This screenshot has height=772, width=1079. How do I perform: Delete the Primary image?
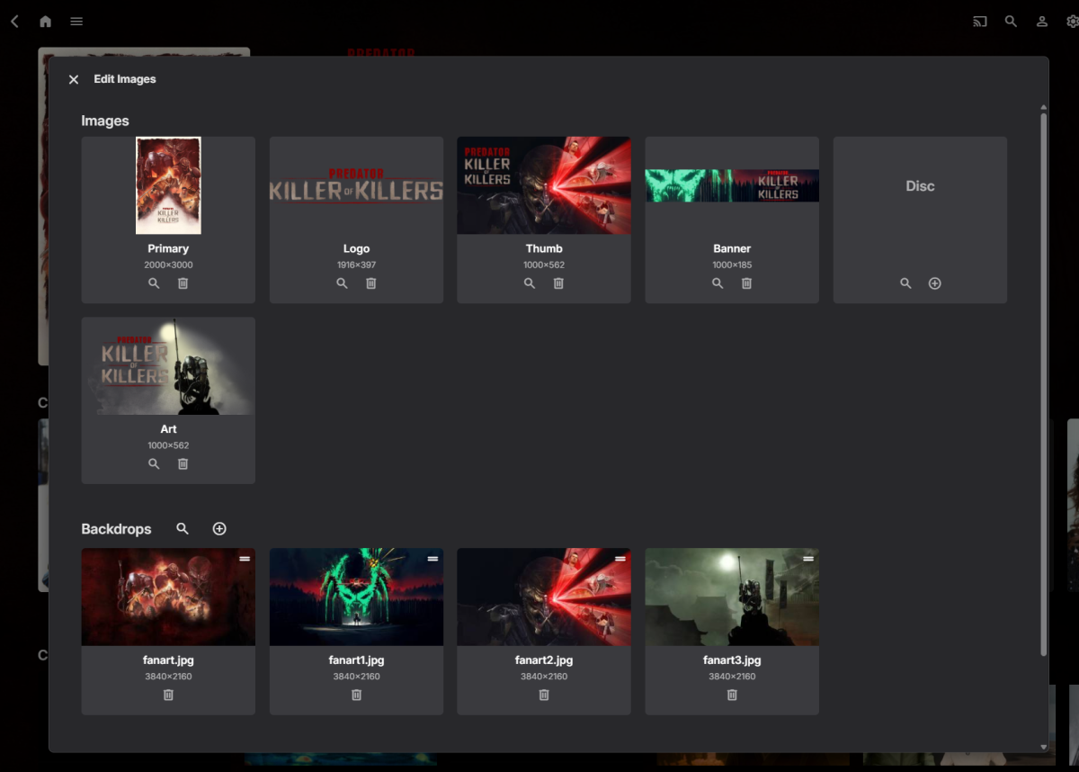[x=183, y=283]
